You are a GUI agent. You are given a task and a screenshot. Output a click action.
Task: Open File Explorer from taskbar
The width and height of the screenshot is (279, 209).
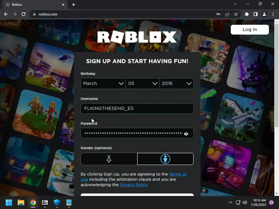pyautogui.click(x=21, y=202)
